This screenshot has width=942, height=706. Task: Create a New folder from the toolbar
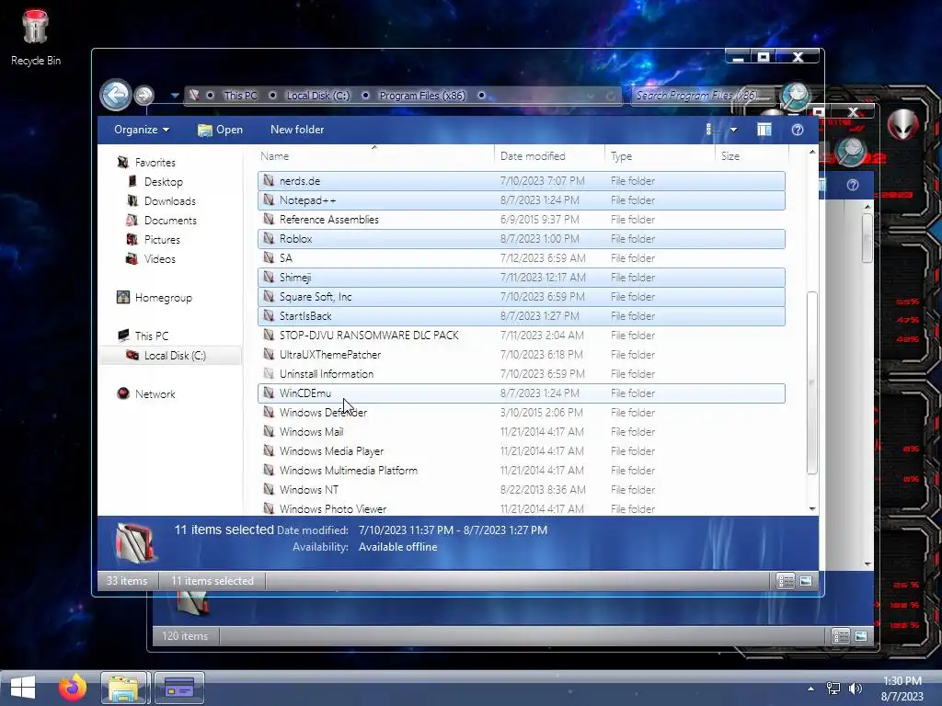[x=297, y=130]
